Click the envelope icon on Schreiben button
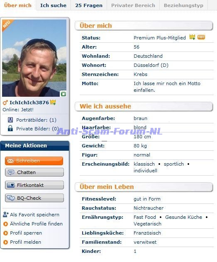Screen dimensions: 217x262 point(10,161)
